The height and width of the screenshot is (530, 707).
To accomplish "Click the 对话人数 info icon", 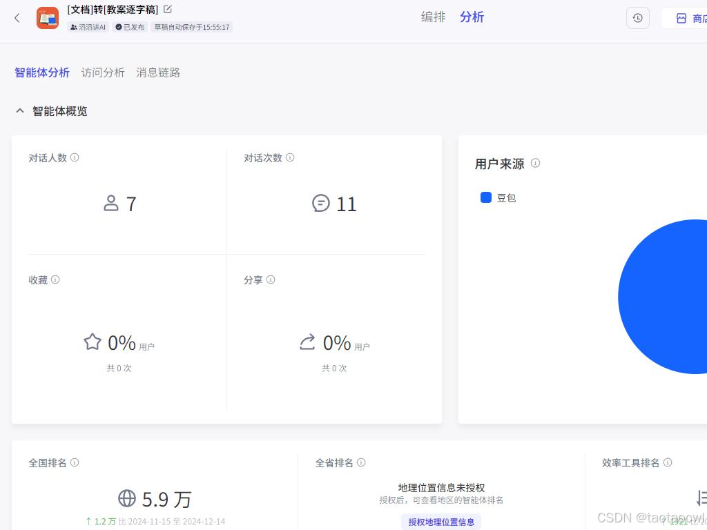I will coord(75,157).
